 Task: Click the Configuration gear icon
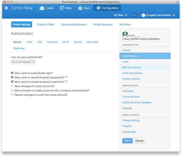98,8
